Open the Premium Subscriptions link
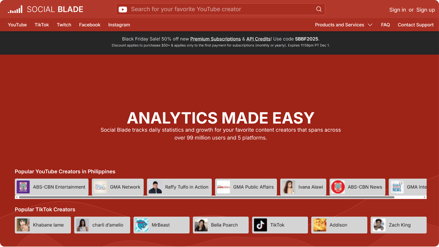This screenshot has width=439, height=247. point(215,39)
